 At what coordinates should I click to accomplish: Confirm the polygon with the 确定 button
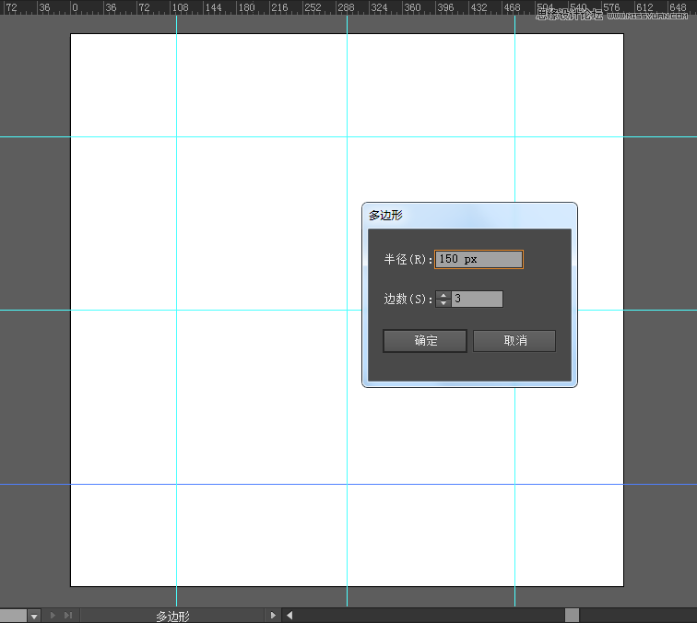(x=425, y=341)
